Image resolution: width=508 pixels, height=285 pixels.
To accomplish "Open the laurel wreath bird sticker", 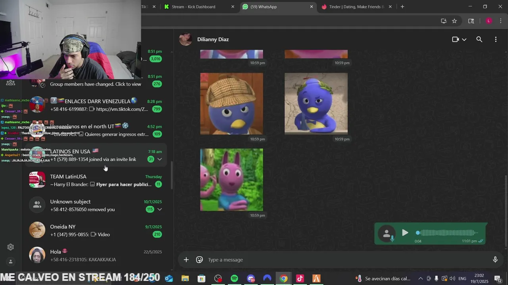I will click(x=316, y=104).
